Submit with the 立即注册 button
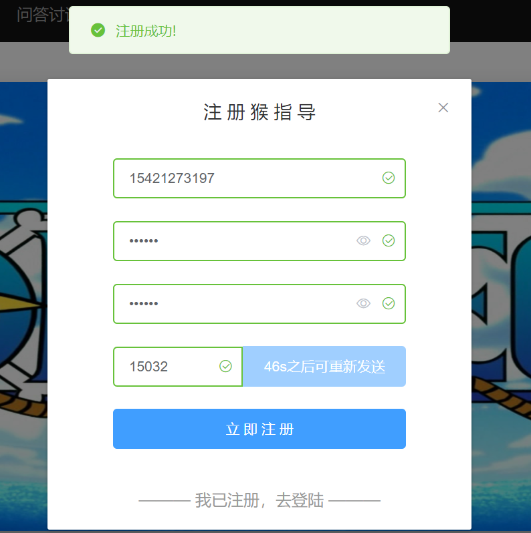 pos(259,429)
